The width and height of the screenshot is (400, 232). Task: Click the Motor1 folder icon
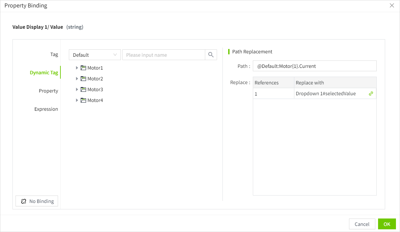[83, 68]
